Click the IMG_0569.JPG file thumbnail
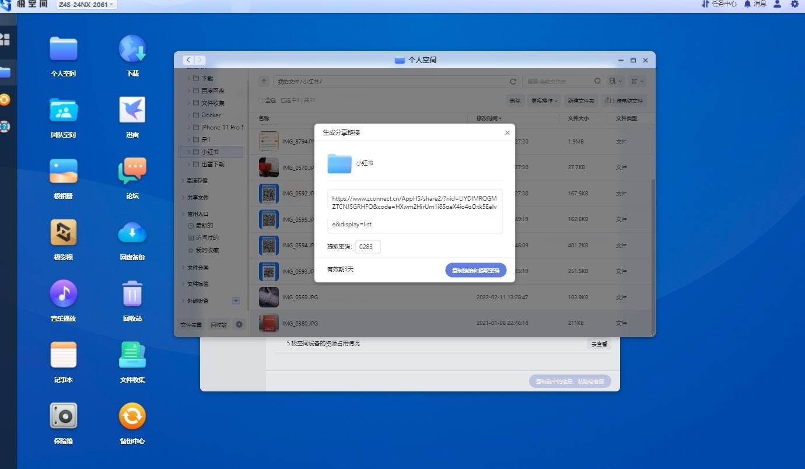This screenshot has width=805, height=469. coord(269,297)
